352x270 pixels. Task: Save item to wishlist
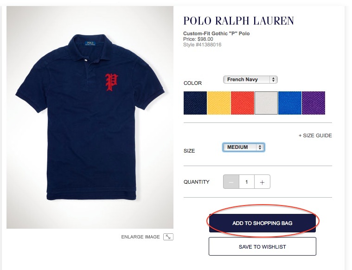(x=262, y=247)
